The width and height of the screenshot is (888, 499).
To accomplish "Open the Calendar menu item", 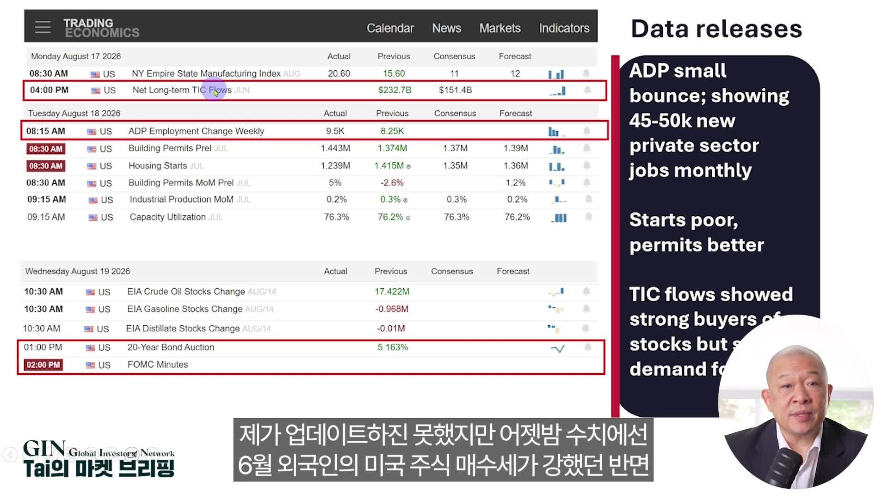I will click(390, 28).
